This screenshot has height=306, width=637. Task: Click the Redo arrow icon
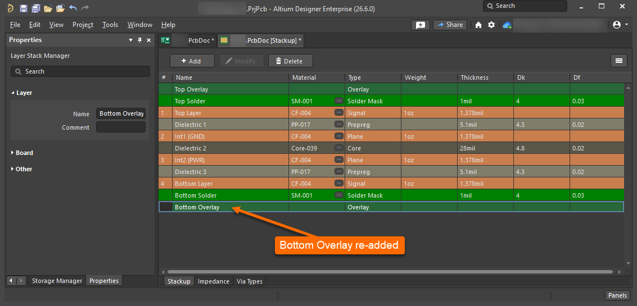coord(85,8)
